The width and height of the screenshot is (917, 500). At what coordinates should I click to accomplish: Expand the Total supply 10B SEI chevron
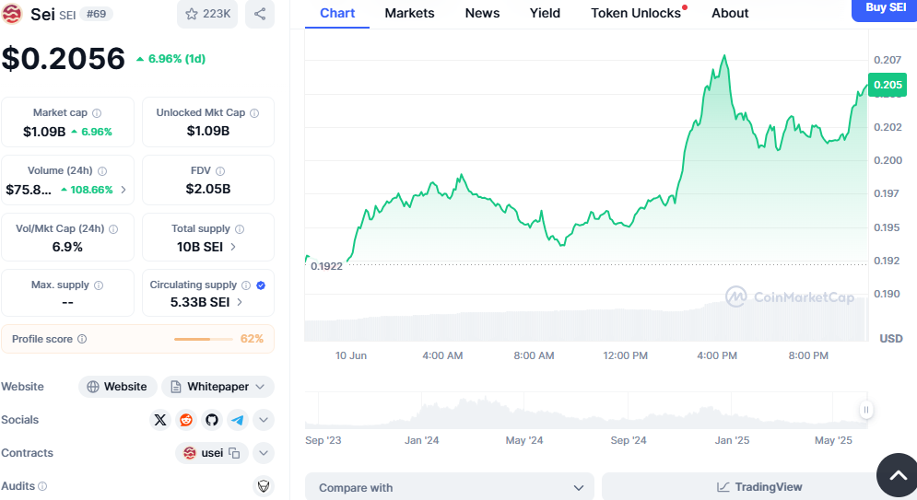coord(233,247)
